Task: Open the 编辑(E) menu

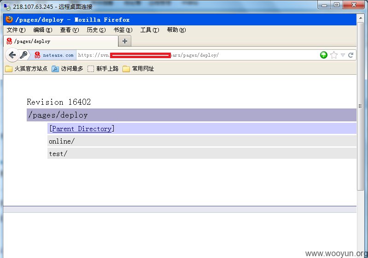Action: (43, 30)
